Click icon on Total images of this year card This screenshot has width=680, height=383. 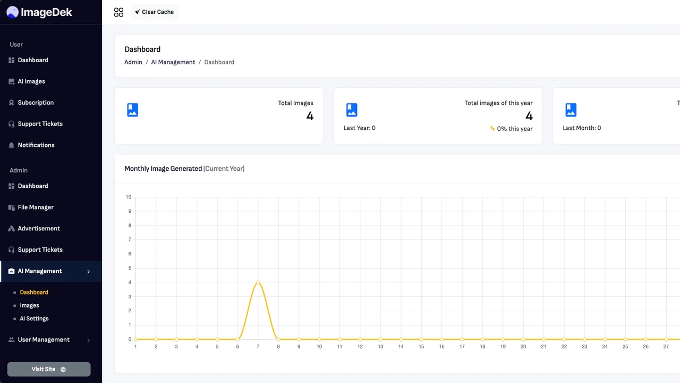pos(352,110)
